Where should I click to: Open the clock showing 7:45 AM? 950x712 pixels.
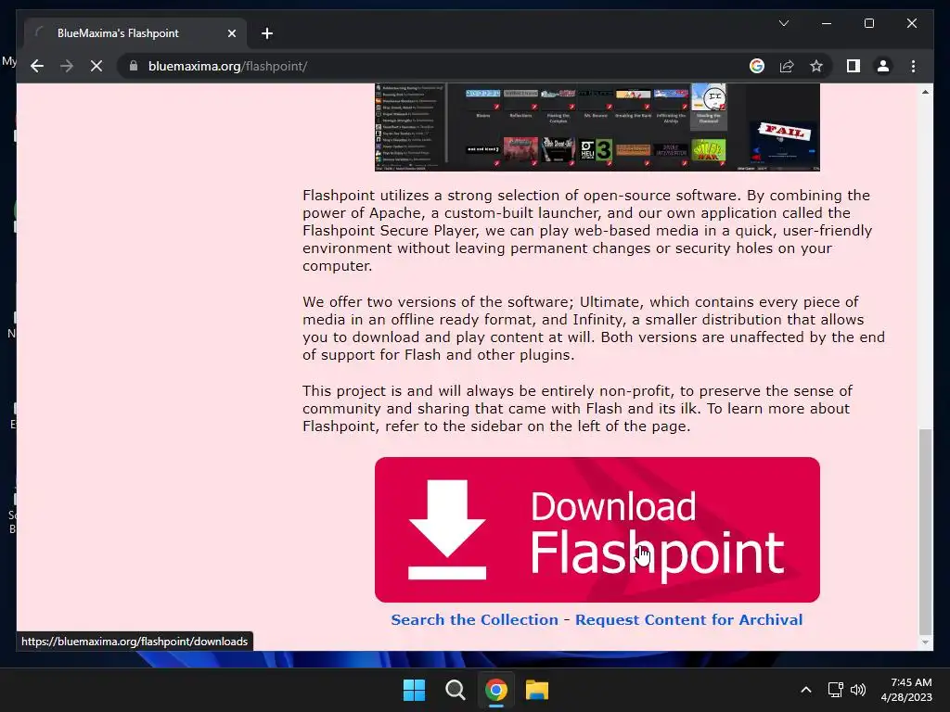click(906, 690)
